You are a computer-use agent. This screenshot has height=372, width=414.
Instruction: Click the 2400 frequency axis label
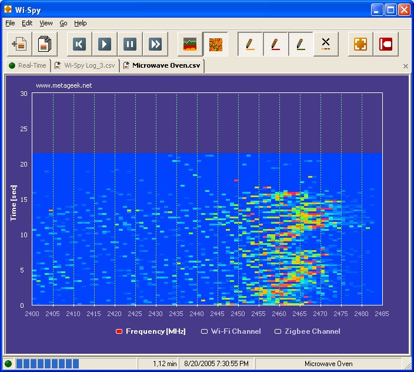coord(32,314)
